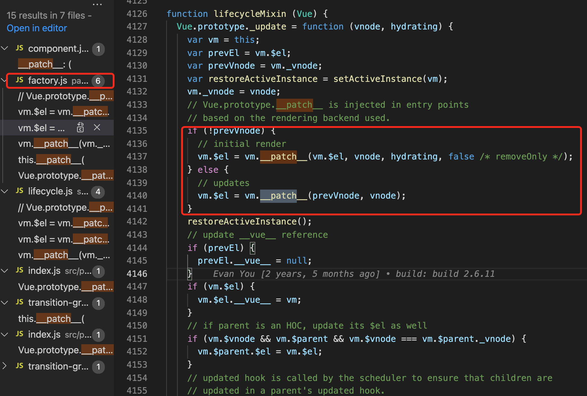
Task: Collapse the first index.js results group
Action: (5, 271)
